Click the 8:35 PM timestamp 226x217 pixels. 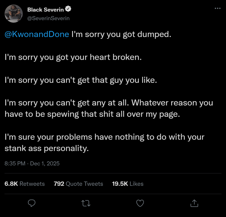pos(15,163)
